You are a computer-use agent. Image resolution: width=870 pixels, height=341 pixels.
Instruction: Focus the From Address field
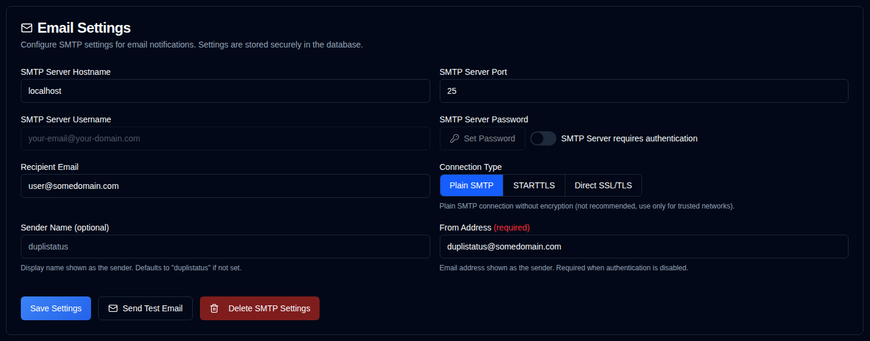644,247
